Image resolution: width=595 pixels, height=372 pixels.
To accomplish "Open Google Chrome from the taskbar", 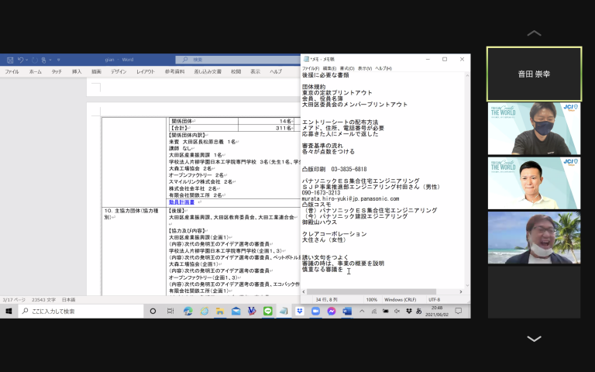I will 204,311.
